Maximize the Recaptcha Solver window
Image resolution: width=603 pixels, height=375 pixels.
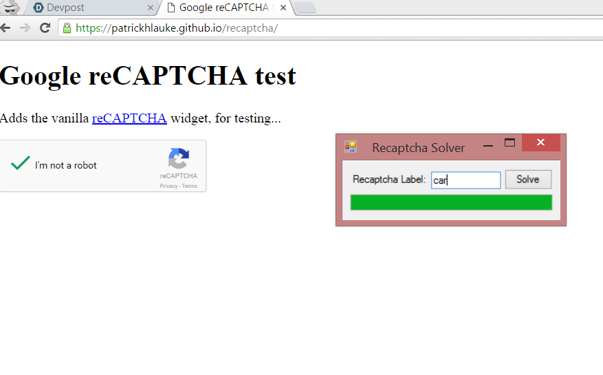(x=509, y=143)
